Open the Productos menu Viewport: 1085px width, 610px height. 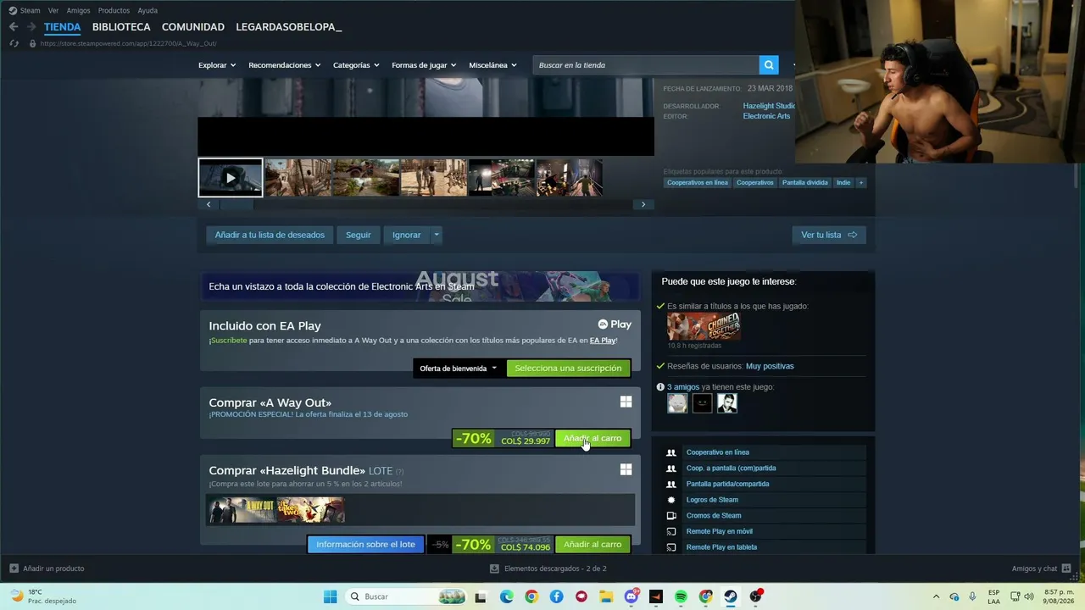(114, 10)
